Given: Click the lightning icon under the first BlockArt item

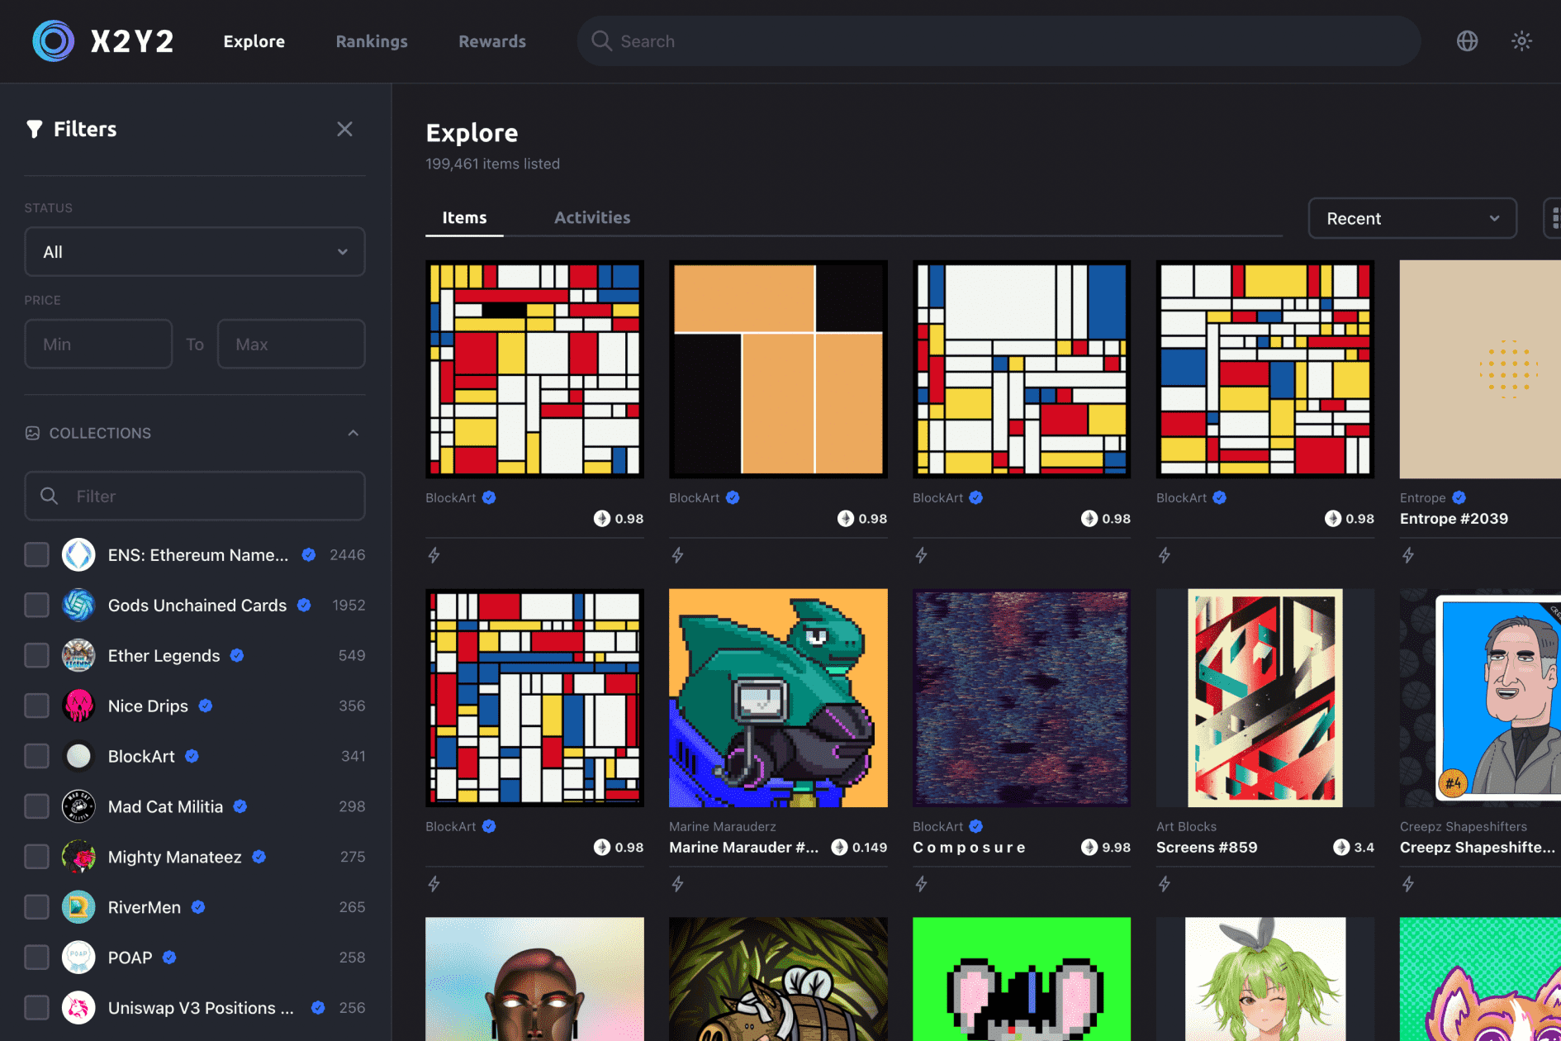Looking at the screenshot, I should 434,555.
